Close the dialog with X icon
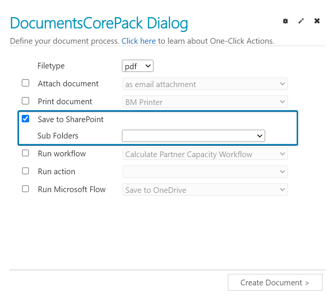Screen dimensions: 335x304 point(317,21)
